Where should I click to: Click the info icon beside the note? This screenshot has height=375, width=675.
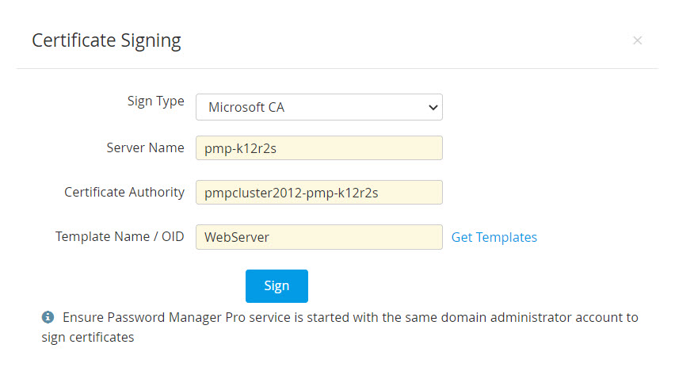(48, 318)
